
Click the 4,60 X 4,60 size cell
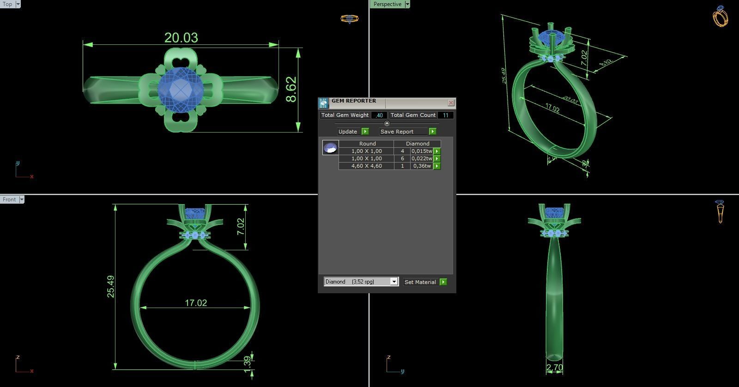367,166
